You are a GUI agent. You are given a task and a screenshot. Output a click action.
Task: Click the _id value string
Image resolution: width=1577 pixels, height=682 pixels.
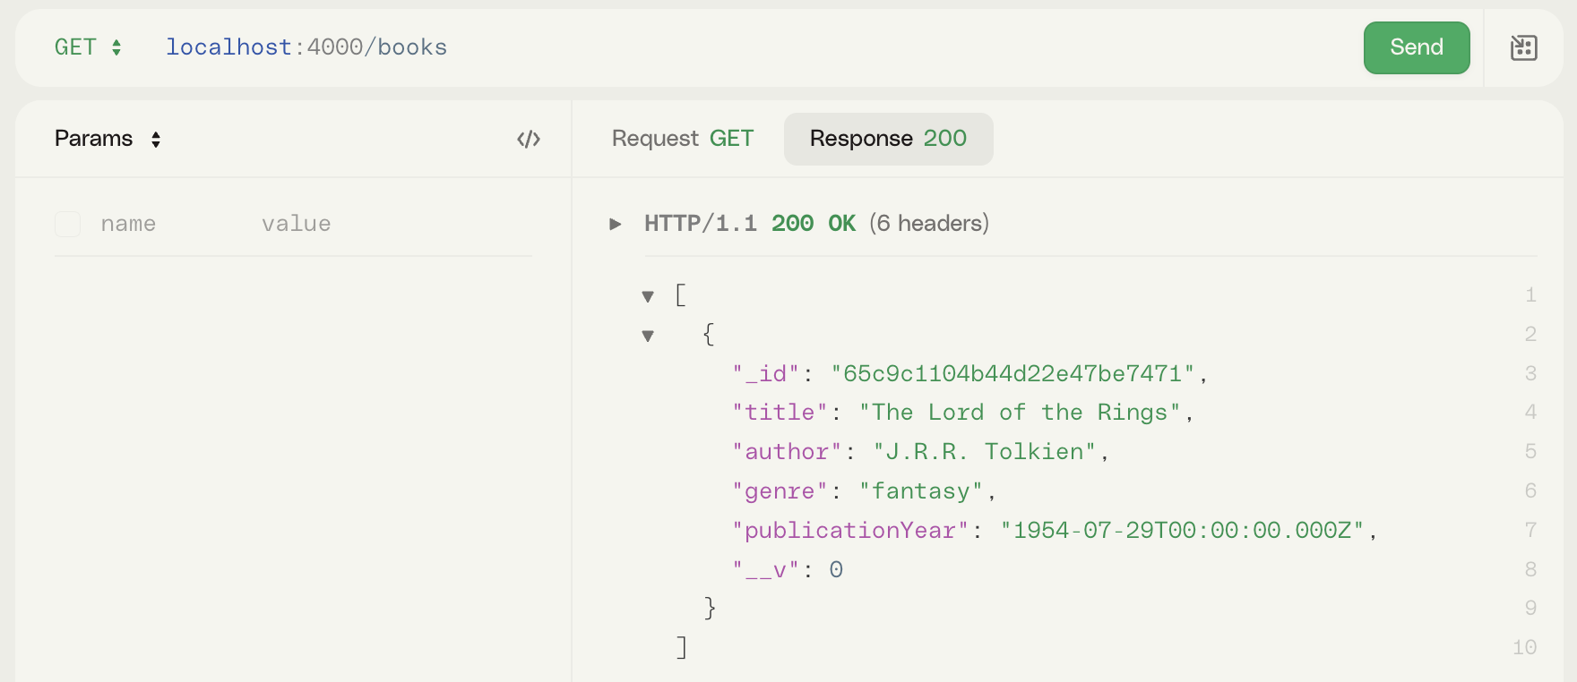pyautogui.click(x=1013, y=373)
